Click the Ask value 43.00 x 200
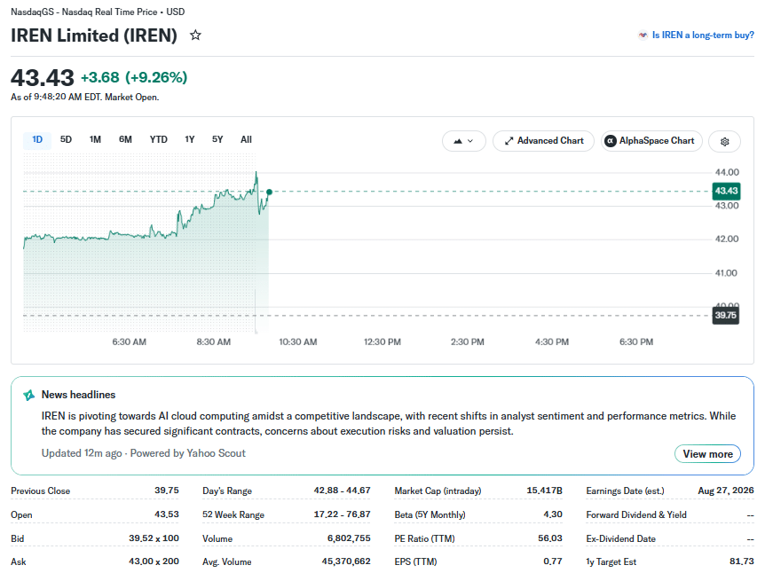Image resolution: width=765 pixels, height=573 pixels. click(154, 561)
